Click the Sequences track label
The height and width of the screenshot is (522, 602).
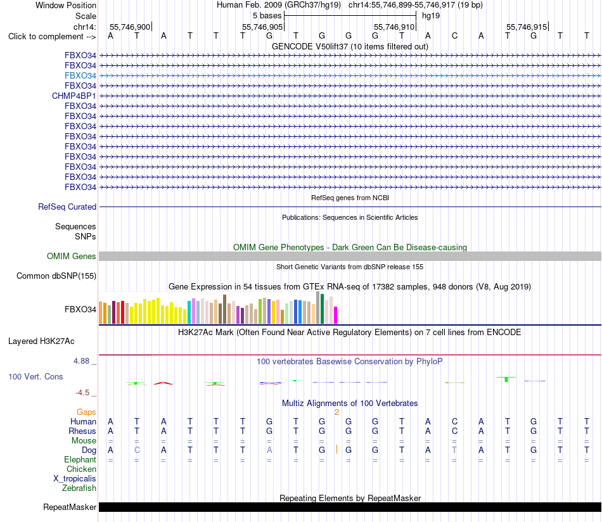click(75, 226)
